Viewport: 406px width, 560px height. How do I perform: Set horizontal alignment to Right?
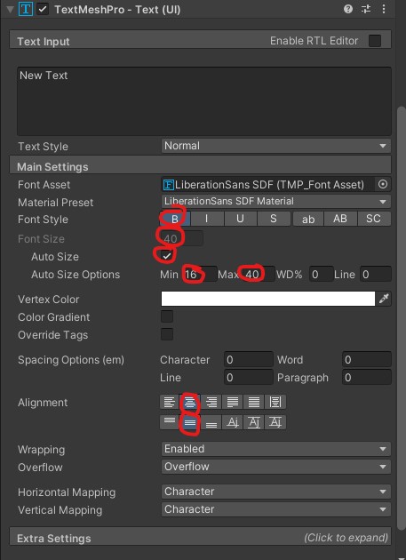tap(211, 403)
